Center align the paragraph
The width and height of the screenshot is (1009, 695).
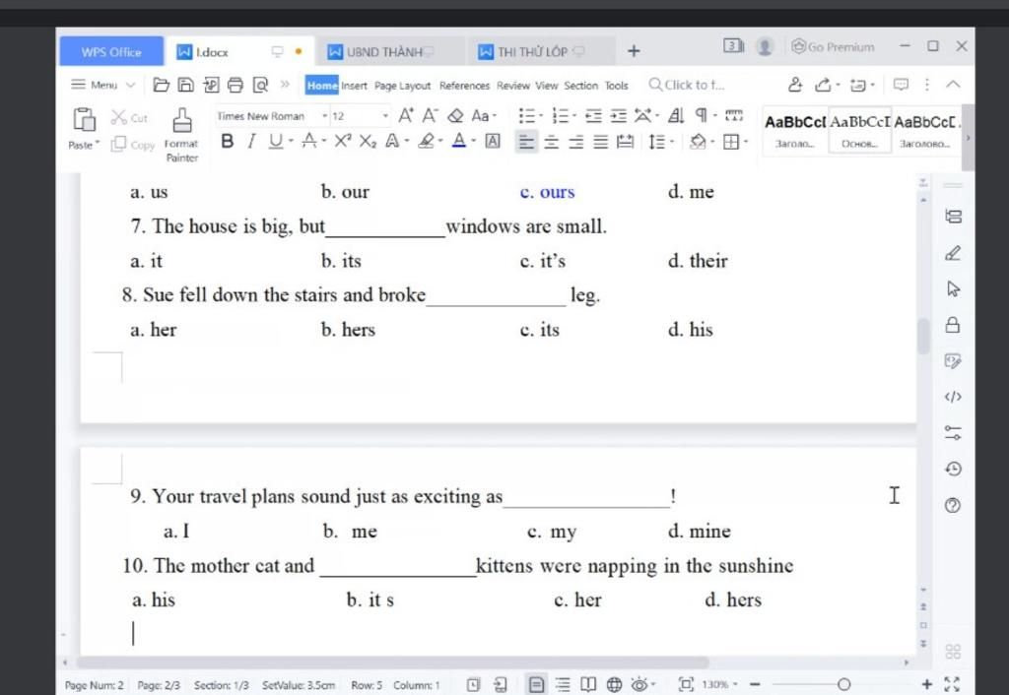coord(552,142)
